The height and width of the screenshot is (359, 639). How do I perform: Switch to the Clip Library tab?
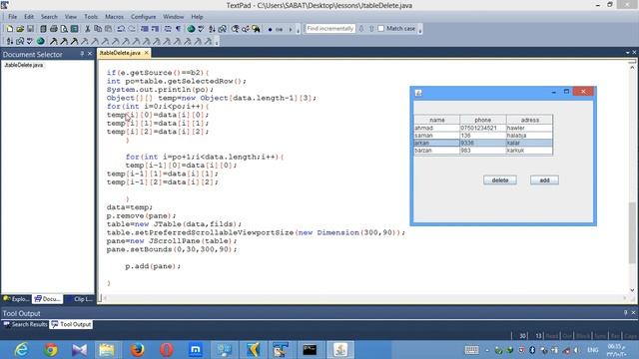pyautogui.click(x=79, y=299)
